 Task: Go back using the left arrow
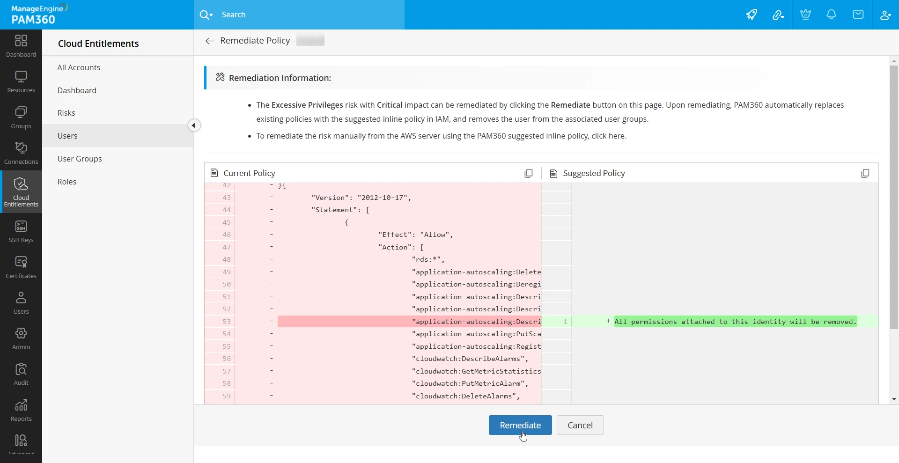[210, 41]
